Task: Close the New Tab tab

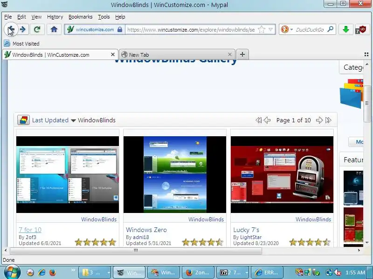Action: coord(229,54)
